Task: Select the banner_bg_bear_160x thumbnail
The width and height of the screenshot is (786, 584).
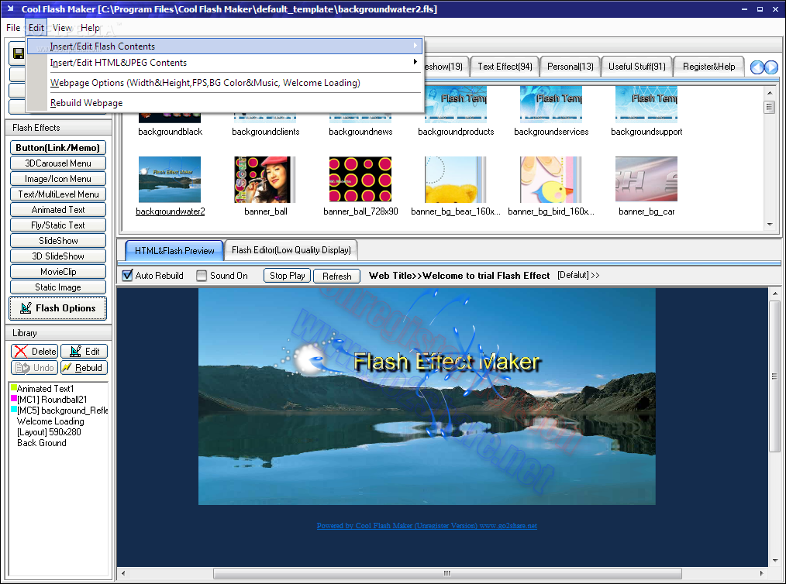Action: tap(455, 180)
